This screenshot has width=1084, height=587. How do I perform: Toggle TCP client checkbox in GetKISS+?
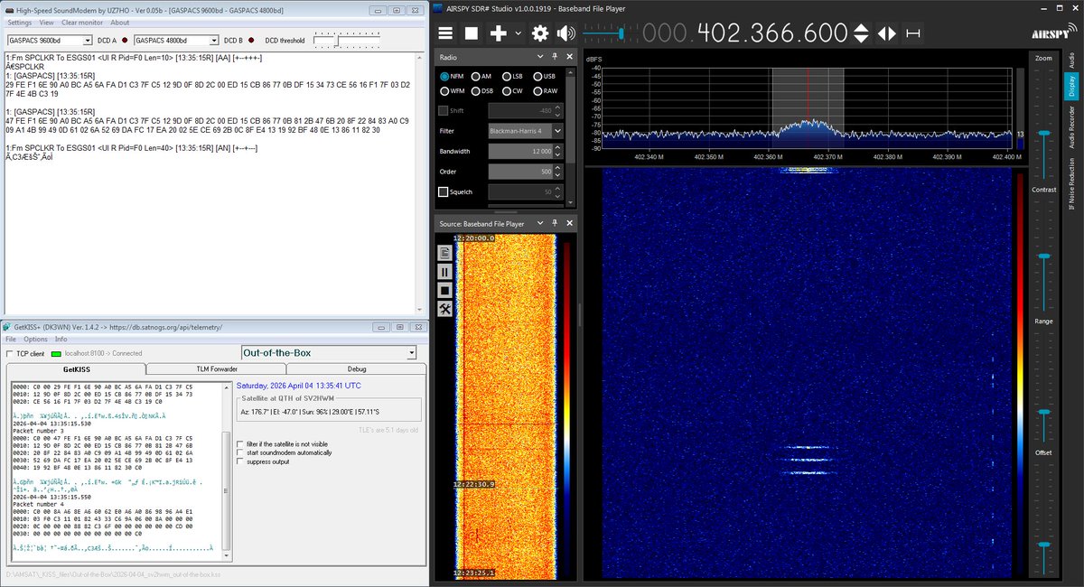[x=10, y=353]
